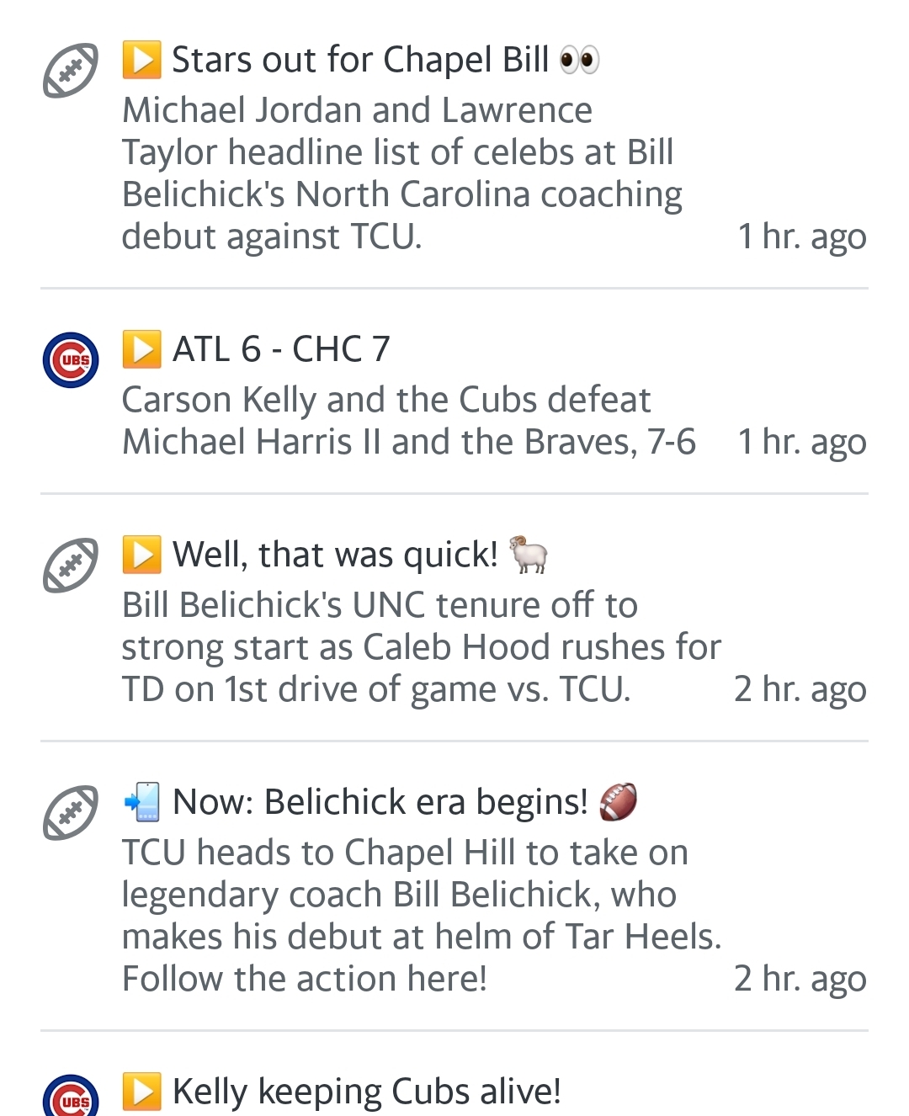The image size is (909, 1116).
Task: Tap phone arrow icon before Now: Belichick era begins
Action: click(141, 802)
